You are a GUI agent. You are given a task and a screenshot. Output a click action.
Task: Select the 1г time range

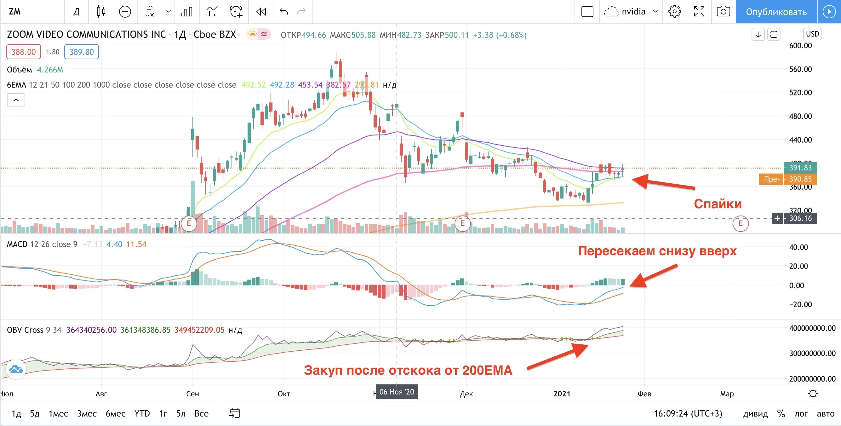pyautogui.click(x=163, y=414)
